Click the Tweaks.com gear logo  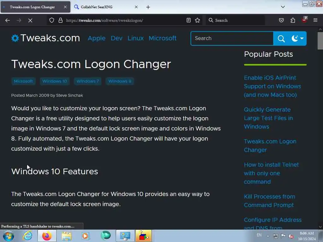click(x=15, y=38)
